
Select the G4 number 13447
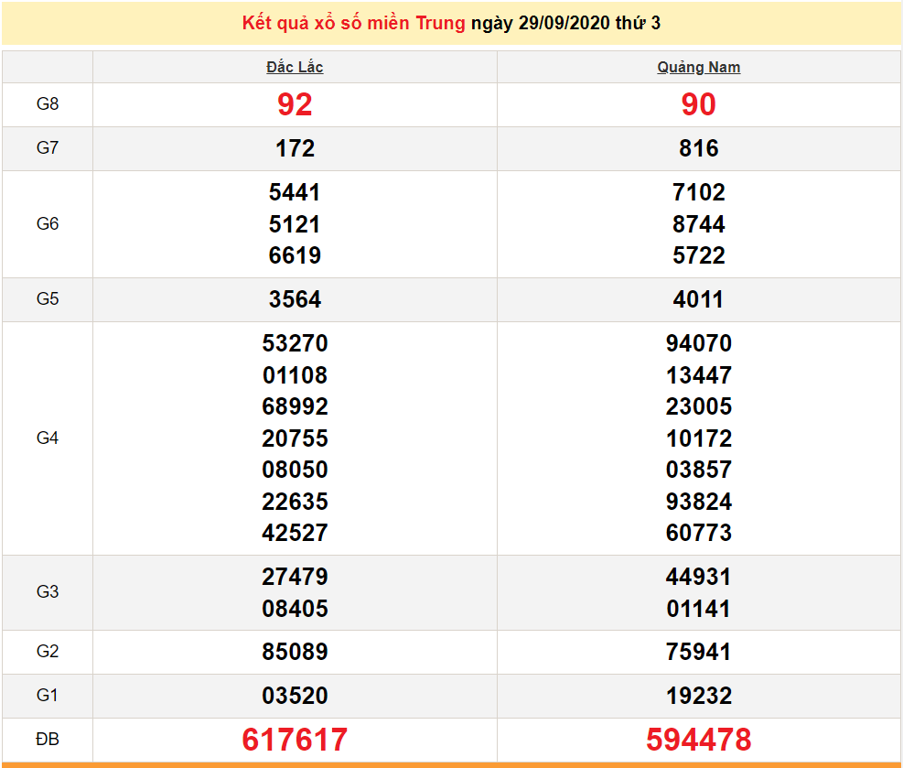point(699,375)
